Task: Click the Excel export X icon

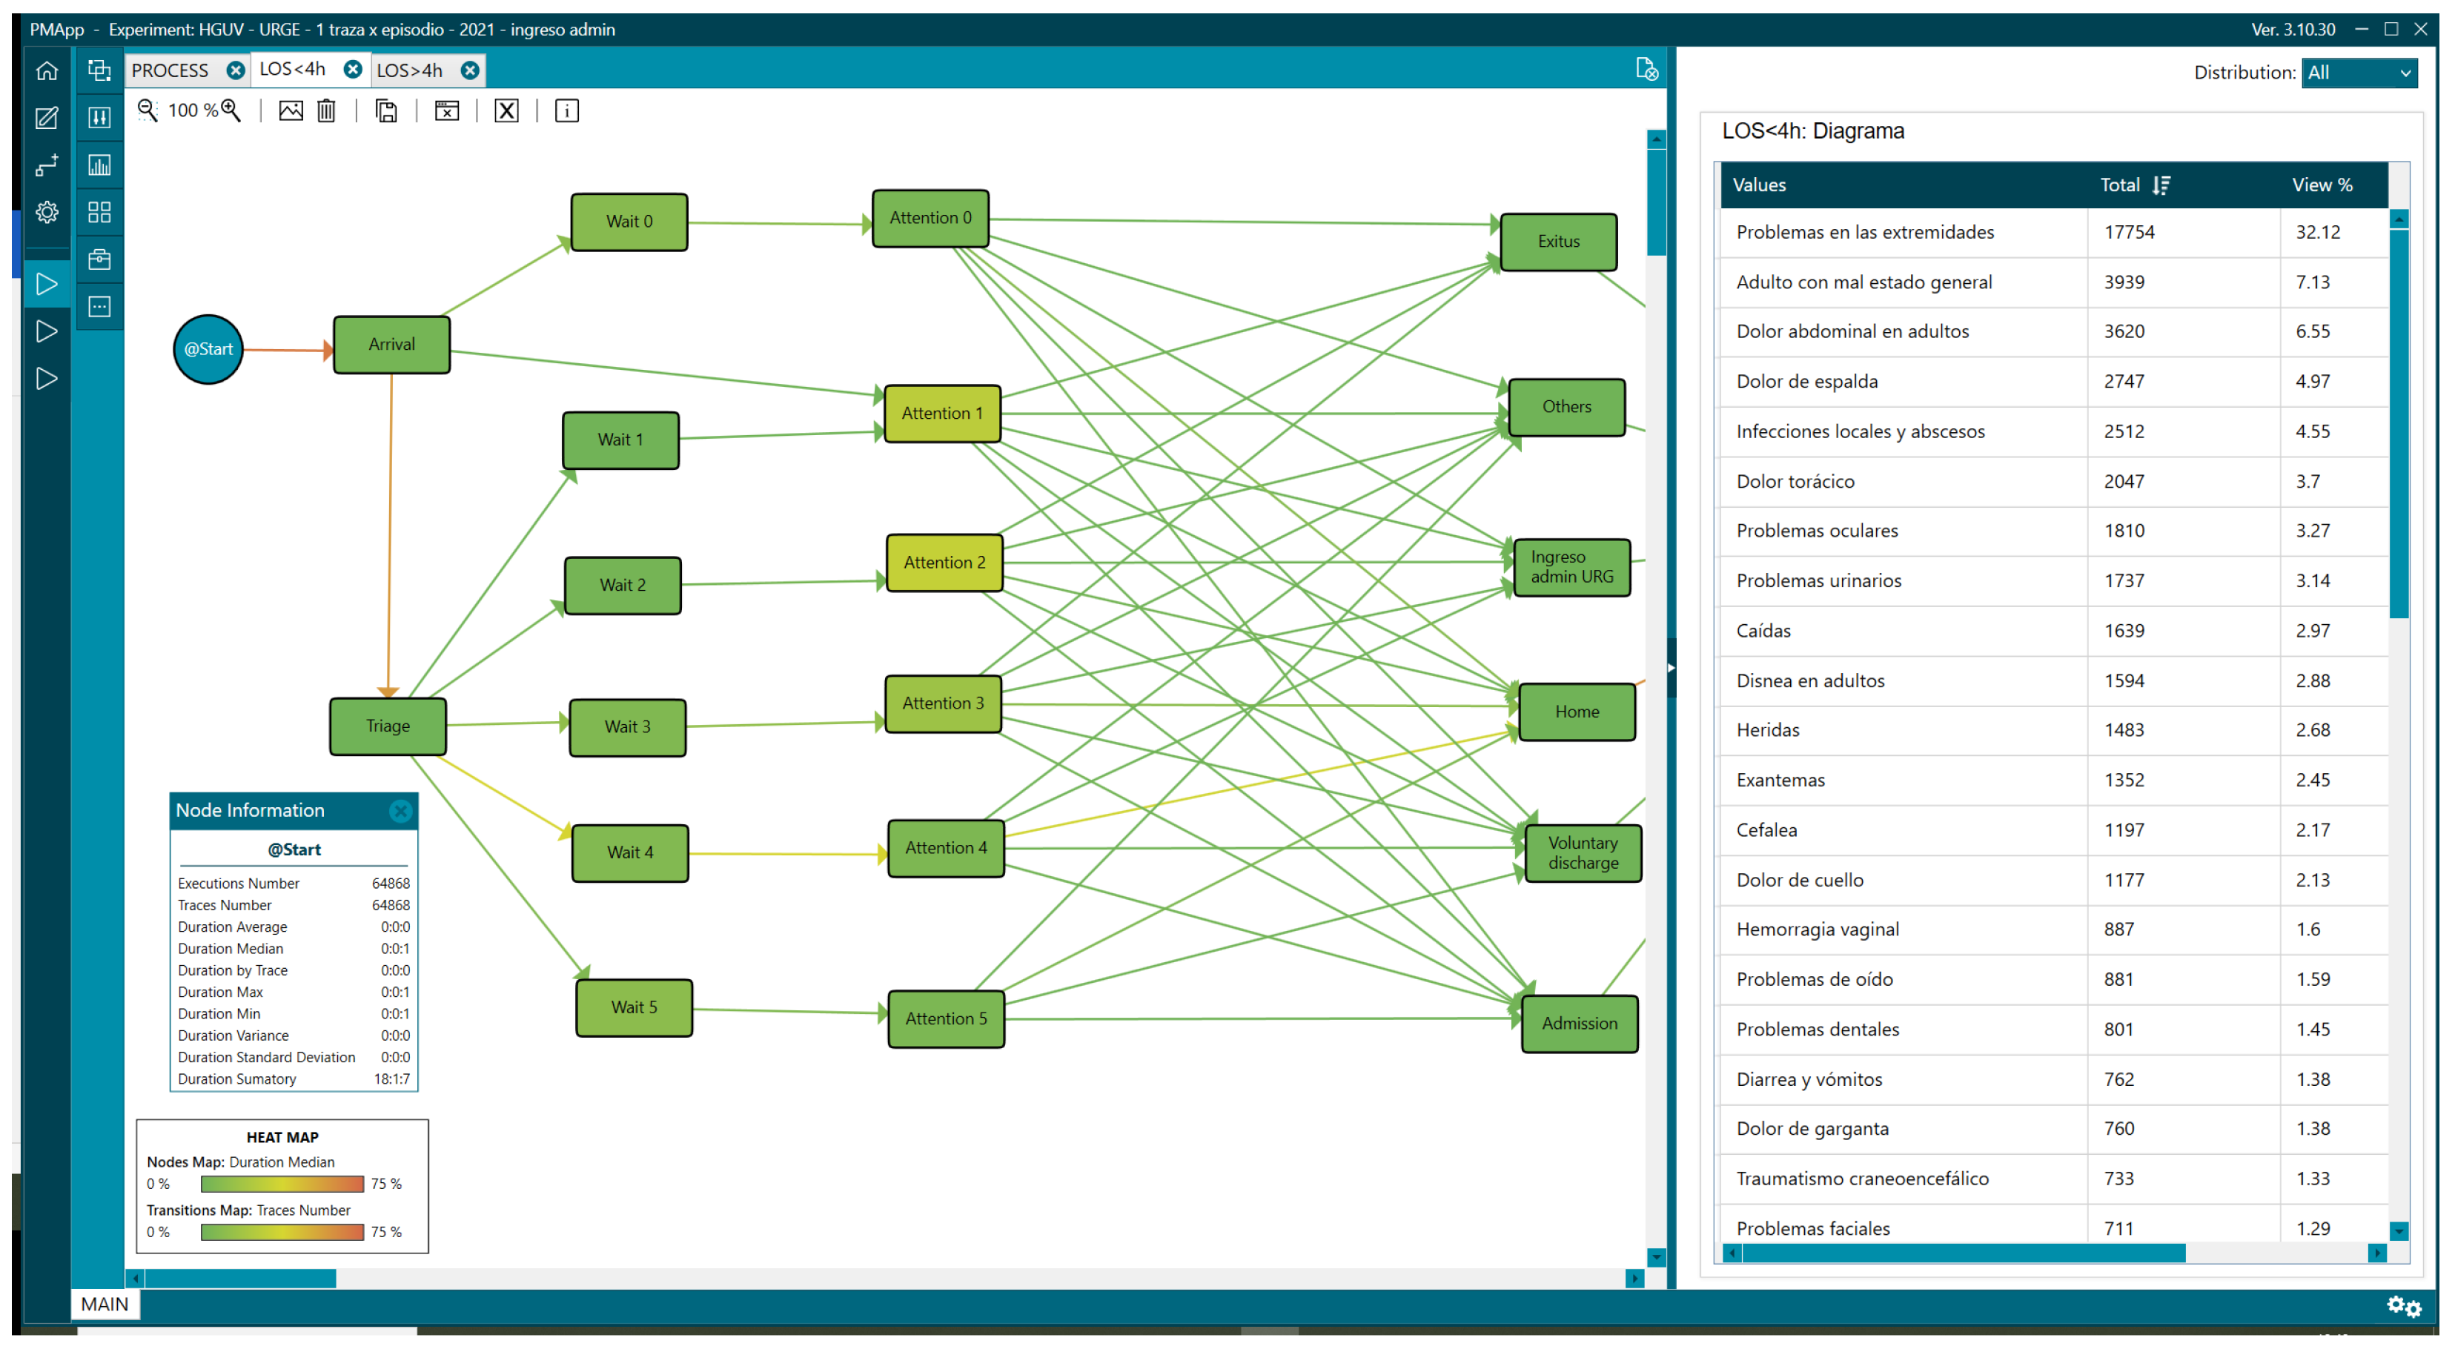Action: (x=506, y=110)
